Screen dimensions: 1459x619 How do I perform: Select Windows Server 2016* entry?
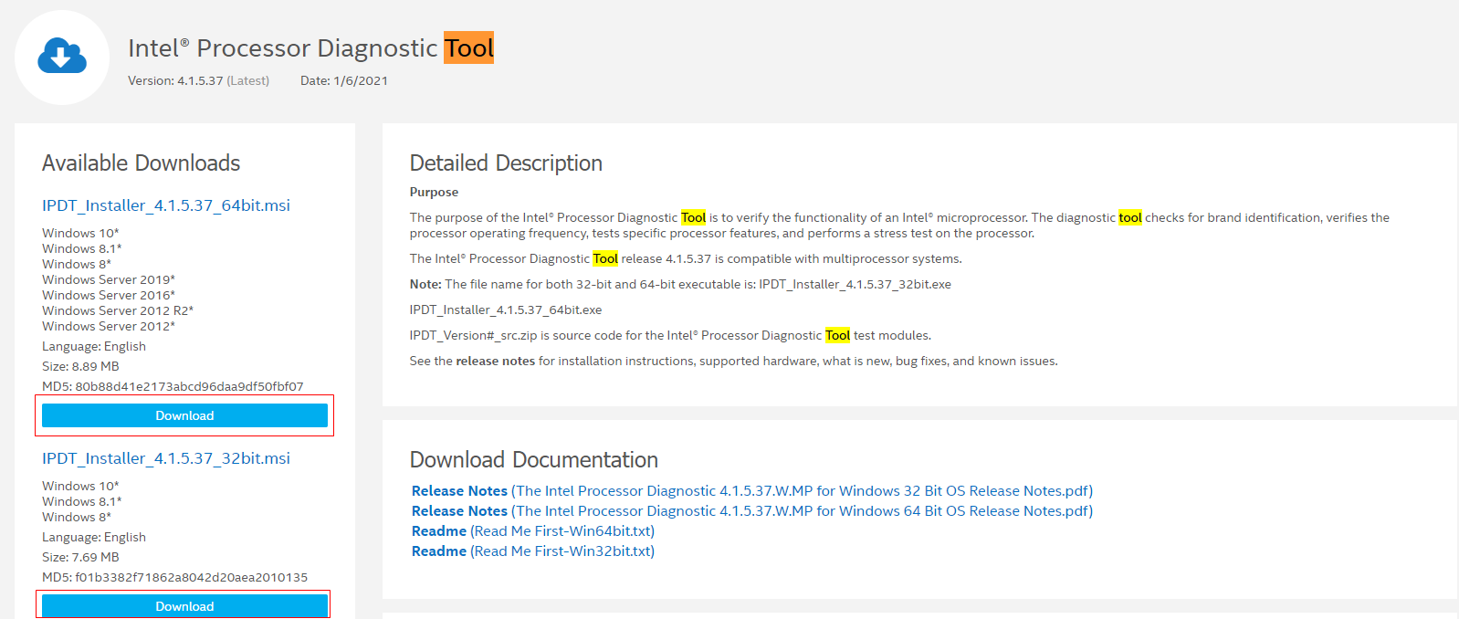[109, 296]
